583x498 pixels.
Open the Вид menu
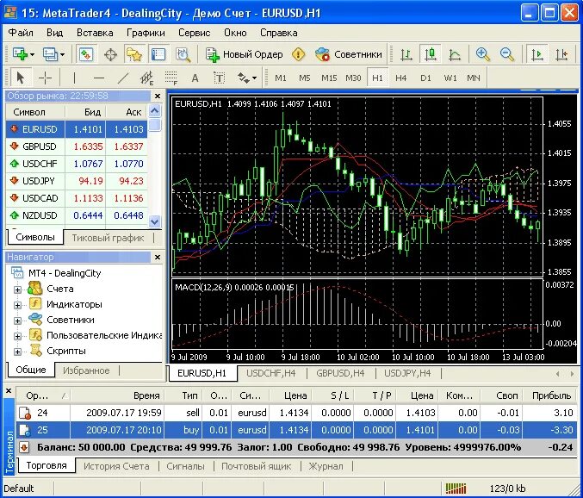pos(54,33)
